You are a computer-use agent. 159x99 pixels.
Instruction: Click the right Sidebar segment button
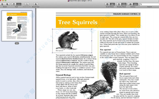[135, 4]
